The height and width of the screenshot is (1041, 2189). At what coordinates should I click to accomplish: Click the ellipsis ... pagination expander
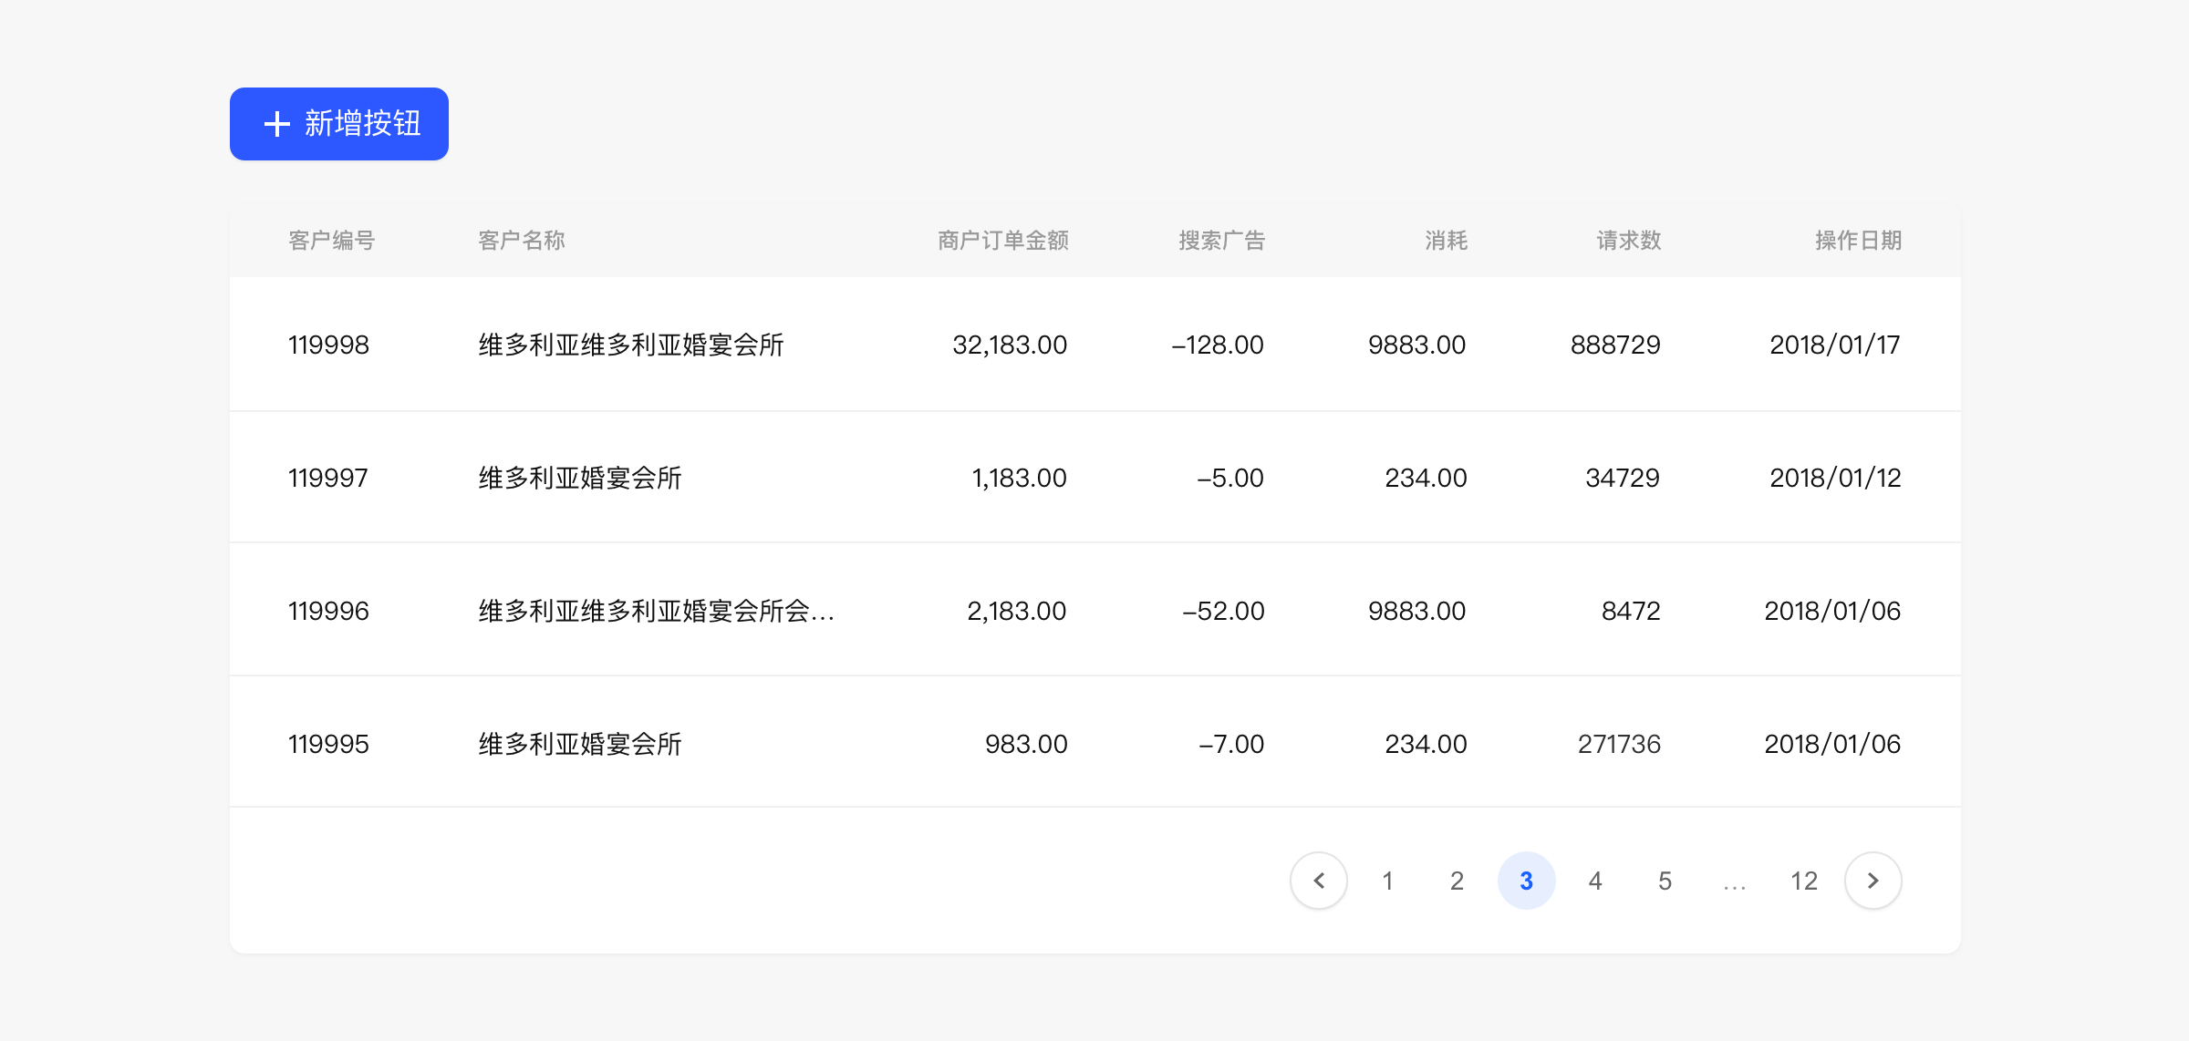pos(1736,879)
